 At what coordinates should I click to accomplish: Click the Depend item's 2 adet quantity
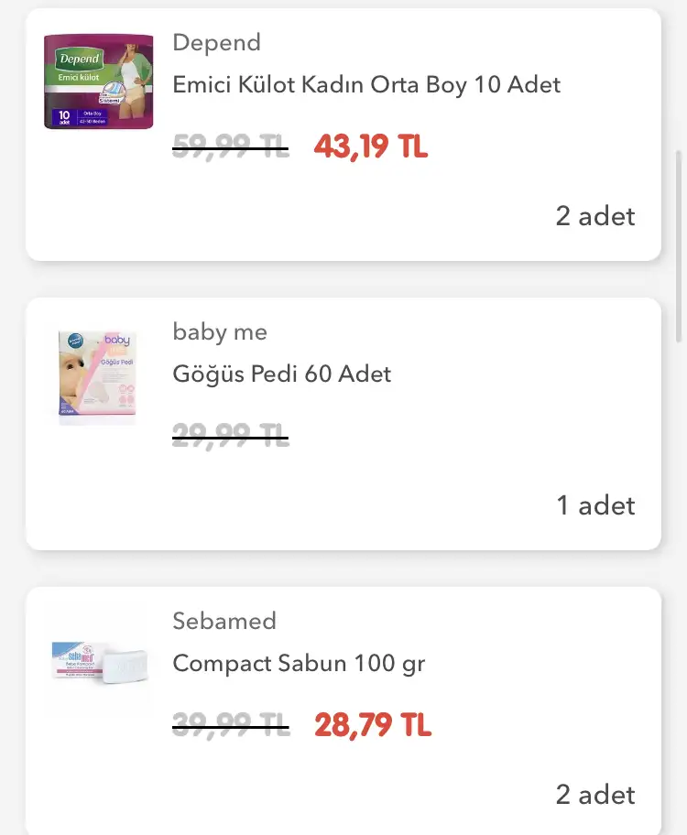(595, 216)
